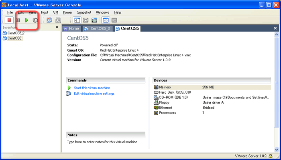Click the vertical scrollbar thumb in summary pane
281x160 pixels.
277,82
